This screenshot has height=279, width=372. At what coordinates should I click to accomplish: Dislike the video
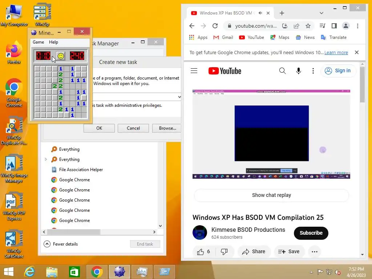coord(224,251)
